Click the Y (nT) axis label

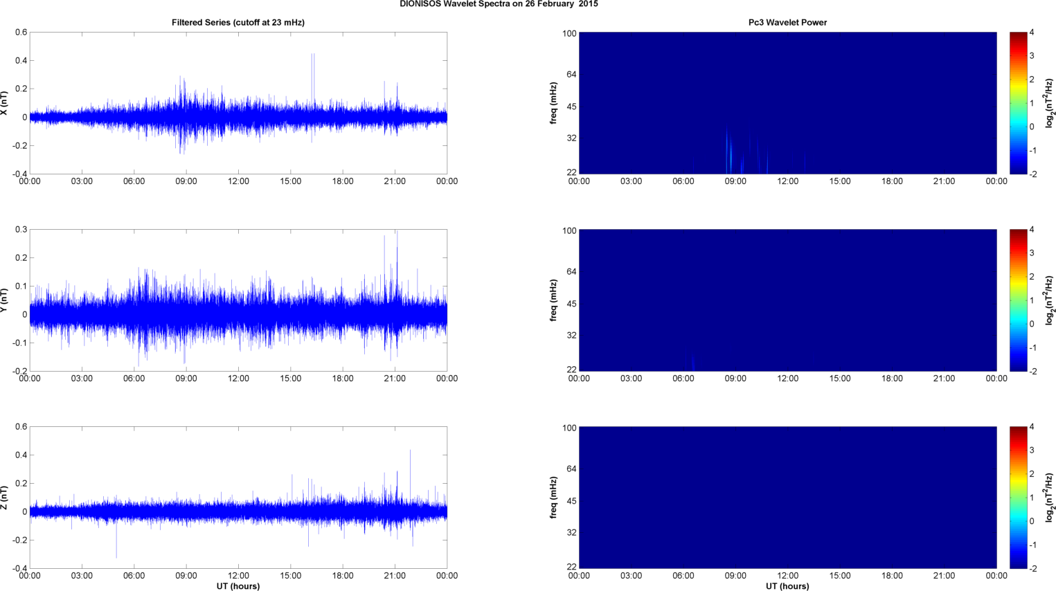(5, 300)
